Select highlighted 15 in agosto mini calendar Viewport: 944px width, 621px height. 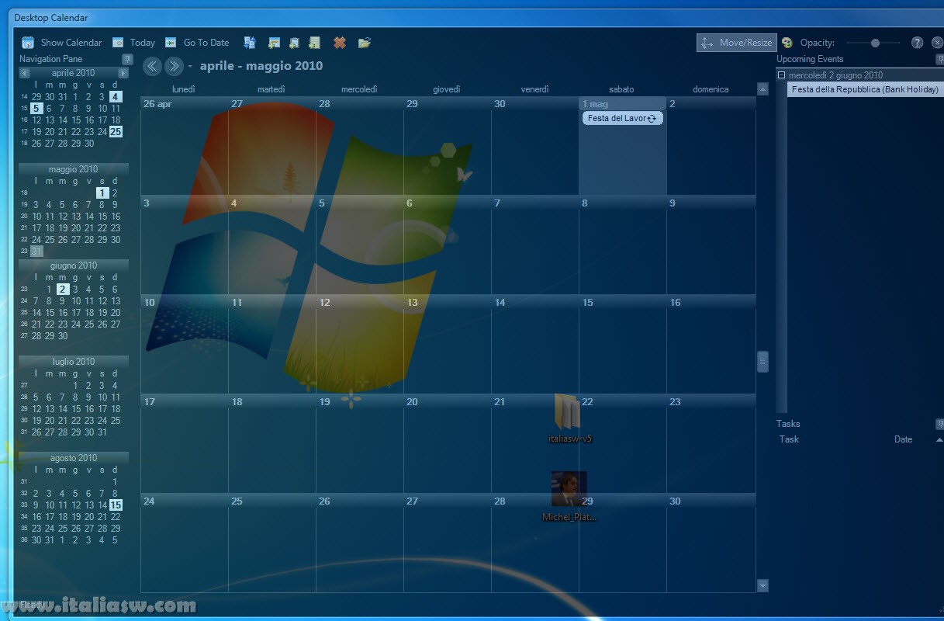pos(116,505)
